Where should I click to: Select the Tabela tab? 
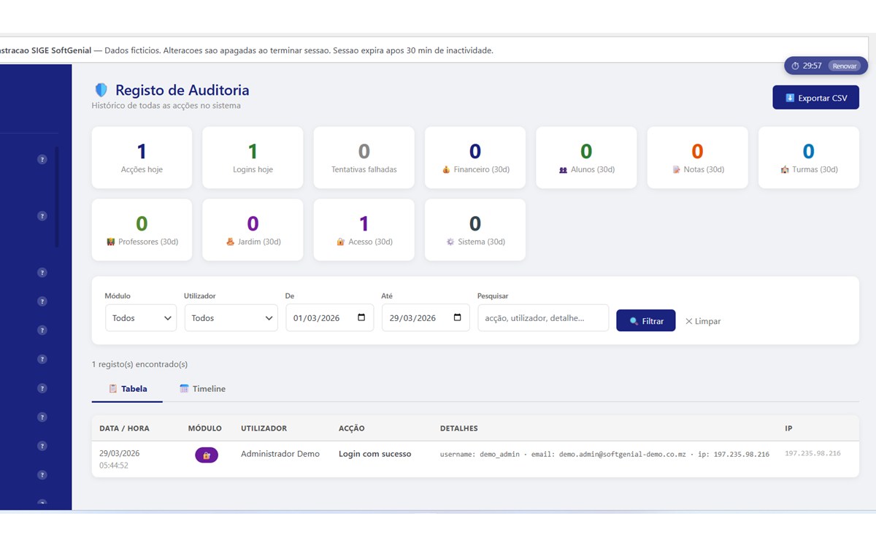pyautogui.click(x=127, y=389)
